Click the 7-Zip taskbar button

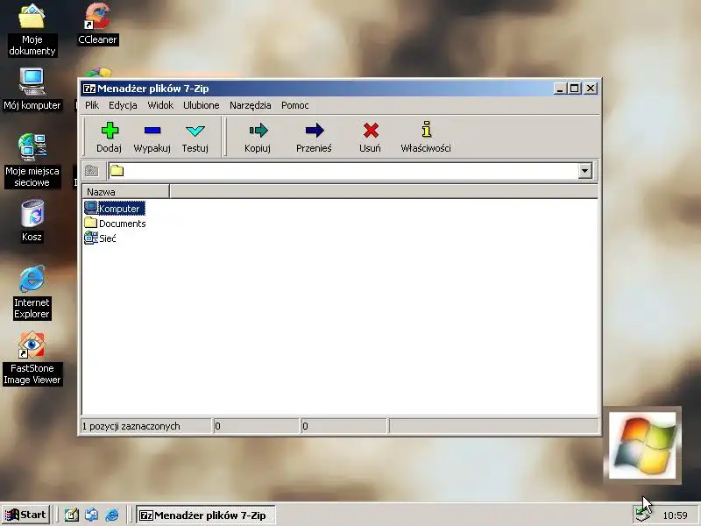205,515
